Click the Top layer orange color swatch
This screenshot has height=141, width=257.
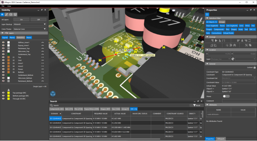click(8, 57)
